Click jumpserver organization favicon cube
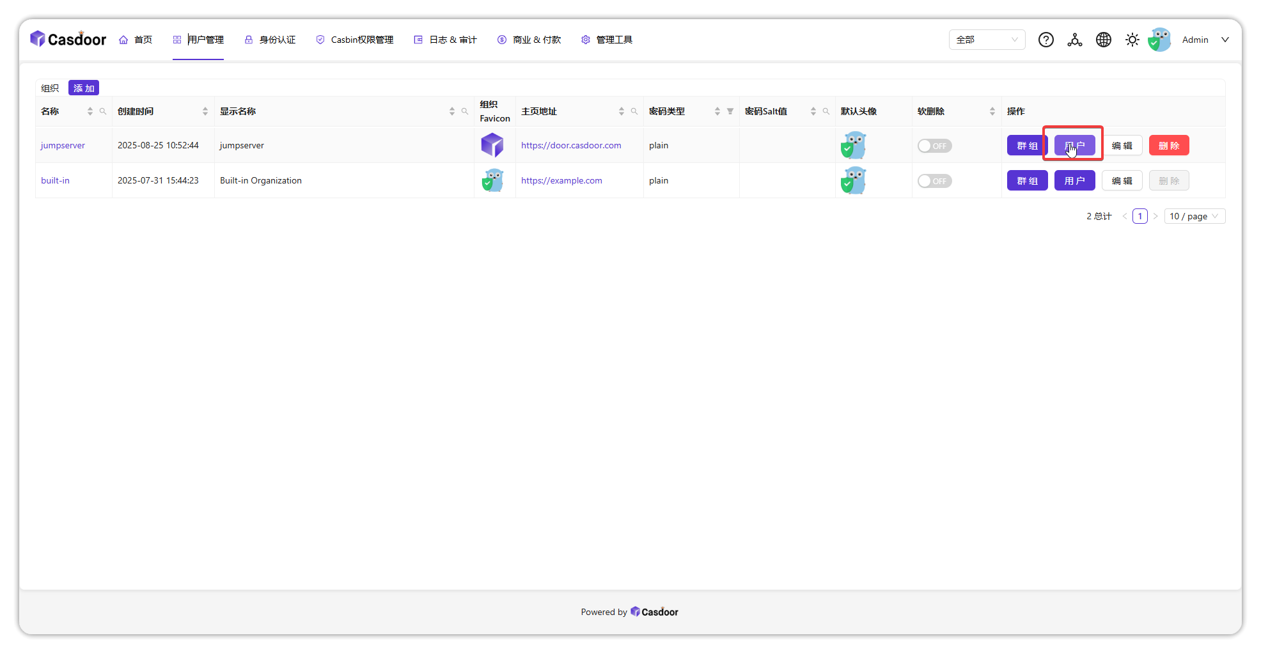Image resolution: width=1261 pixels, height=647 pixels. pos(492,145)
